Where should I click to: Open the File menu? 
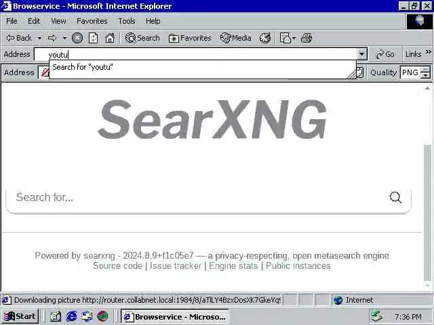click(12, 21)
